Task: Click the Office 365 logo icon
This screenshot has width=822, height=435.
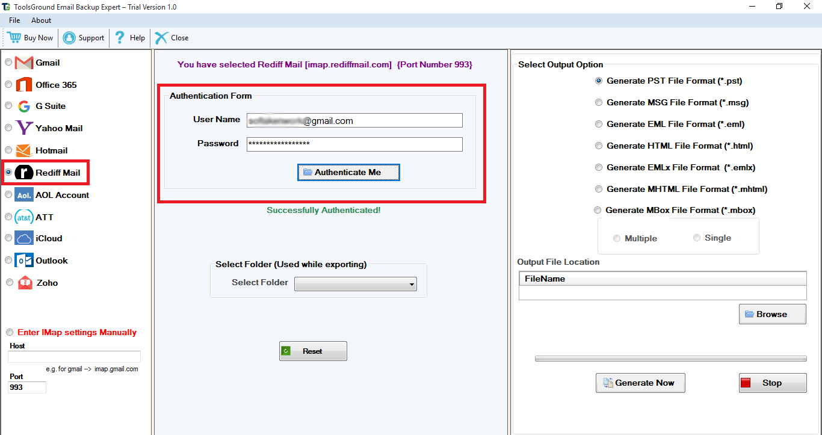Action: pyautogui.click(x=24, y=84)
